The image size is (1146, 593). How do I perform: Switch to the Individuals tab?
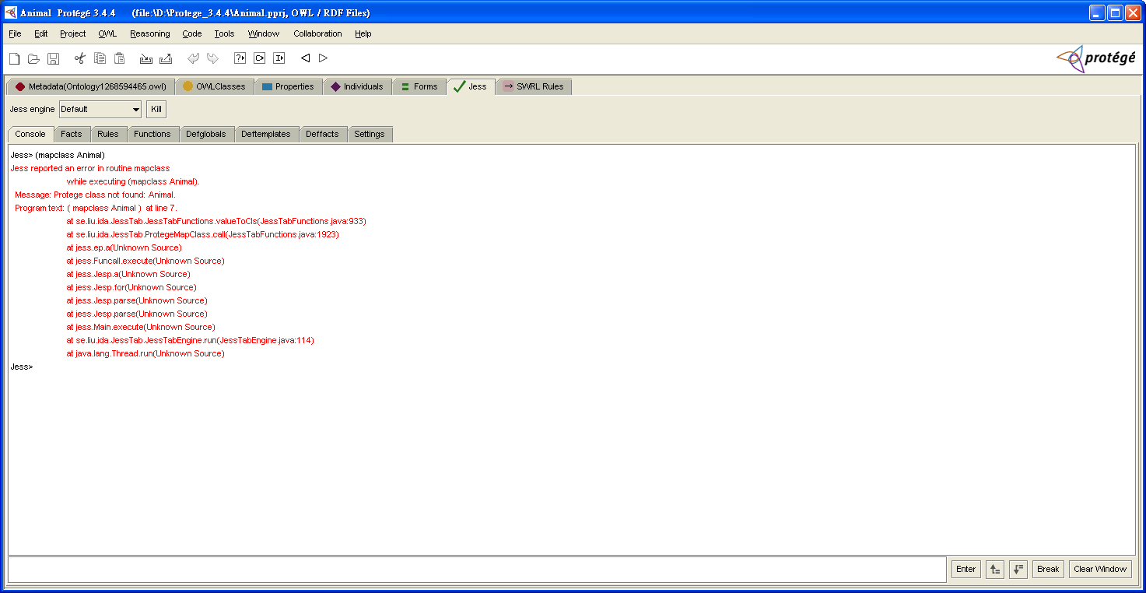(357, 86)
